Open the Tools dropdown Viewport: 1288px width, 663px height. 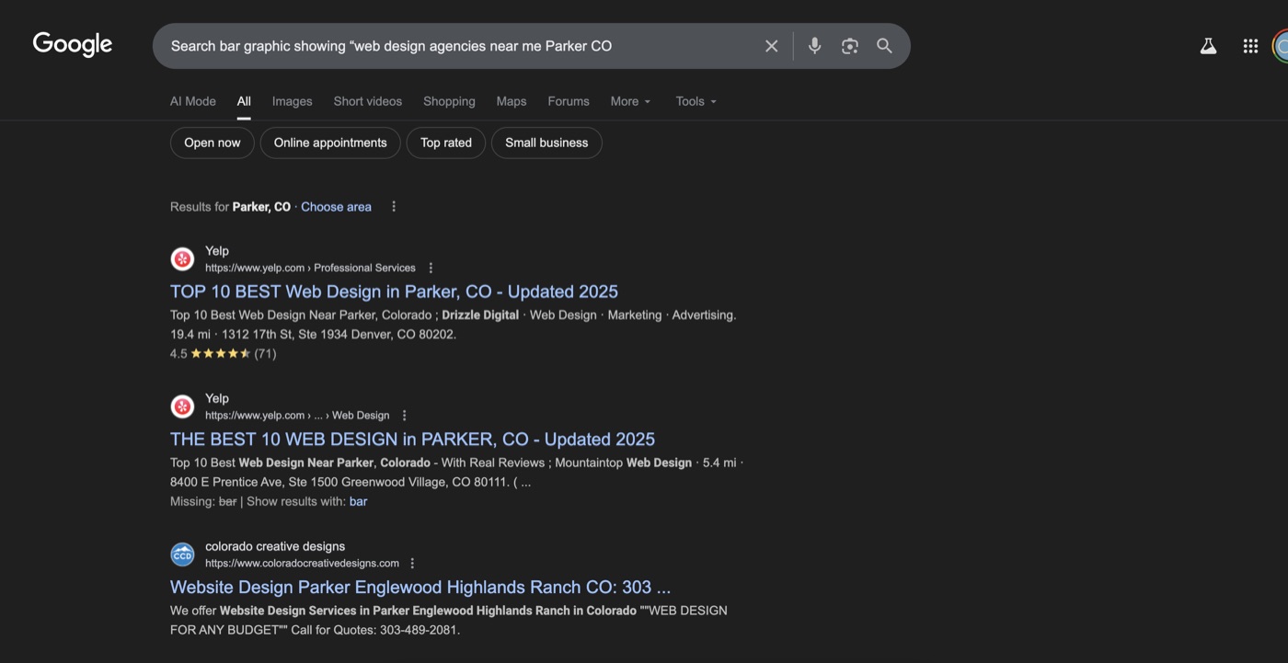point(696,101)
